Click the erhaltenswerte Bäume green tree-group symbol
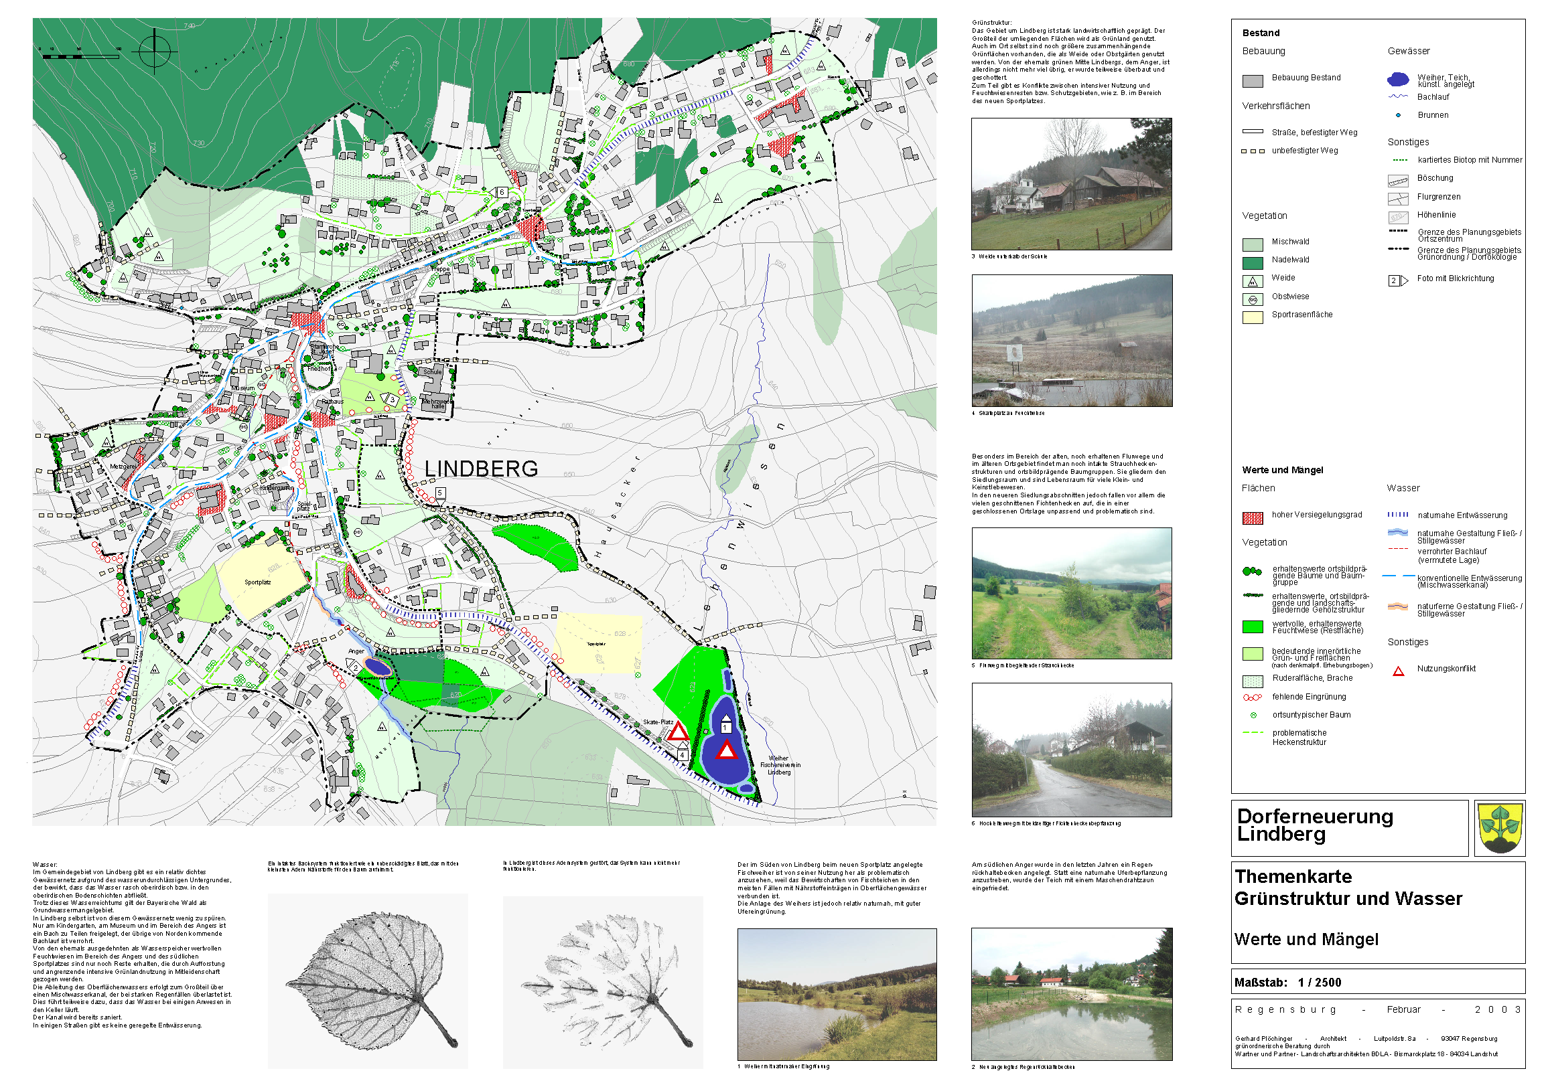The image size is (1550, 1085). (1252, 572)
